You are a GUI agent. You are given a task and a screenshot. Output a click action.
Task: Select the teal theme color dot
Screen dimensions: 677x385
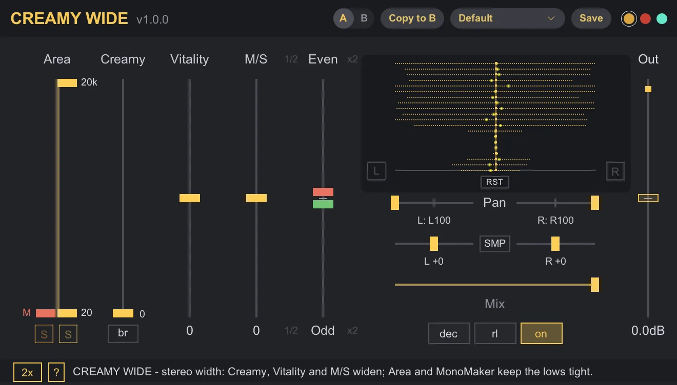662,18
